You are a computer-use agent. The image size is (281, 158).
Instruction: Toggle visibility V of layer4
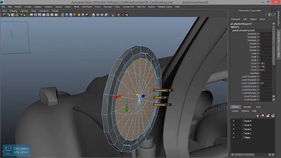(x=234, y=121)
